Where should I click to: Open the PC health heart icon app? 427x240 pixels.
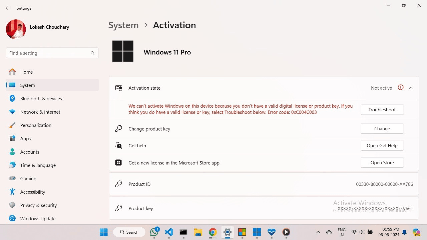point(272,232)
